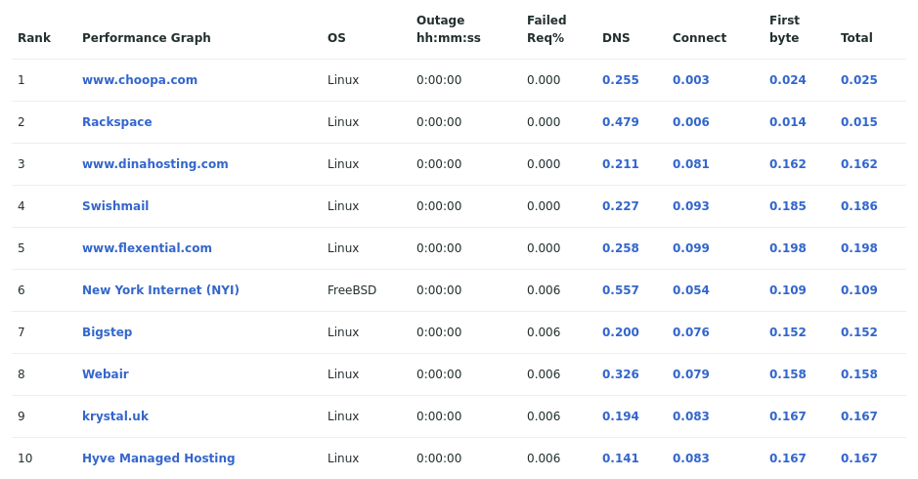Click DNS value 0.479 for Rackspace
This screenshot has height=479, width=918.
click(621, 122)
